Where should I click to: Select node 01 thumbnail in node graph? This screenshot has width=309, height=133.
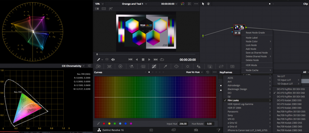239,28
